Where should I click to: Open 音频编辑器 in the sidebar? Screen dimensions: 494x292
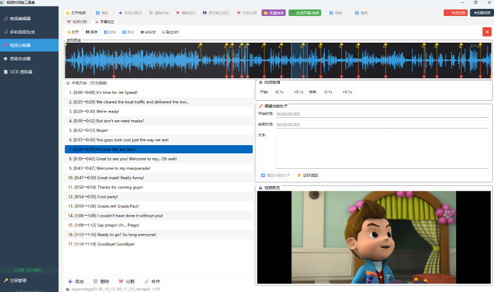[29, 18]
